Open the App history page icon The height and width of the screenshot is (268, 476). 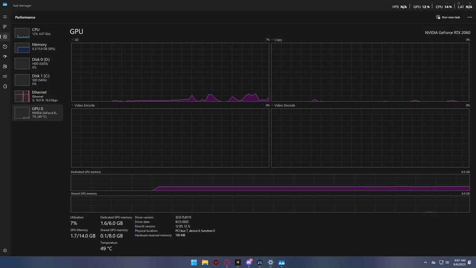(x=5, y=47)
